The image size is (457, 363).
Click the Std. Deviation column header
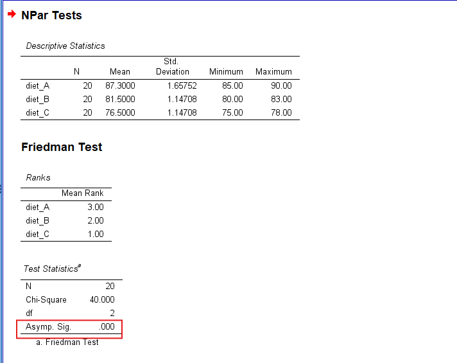pyautogui.click(x=172, y=67)
